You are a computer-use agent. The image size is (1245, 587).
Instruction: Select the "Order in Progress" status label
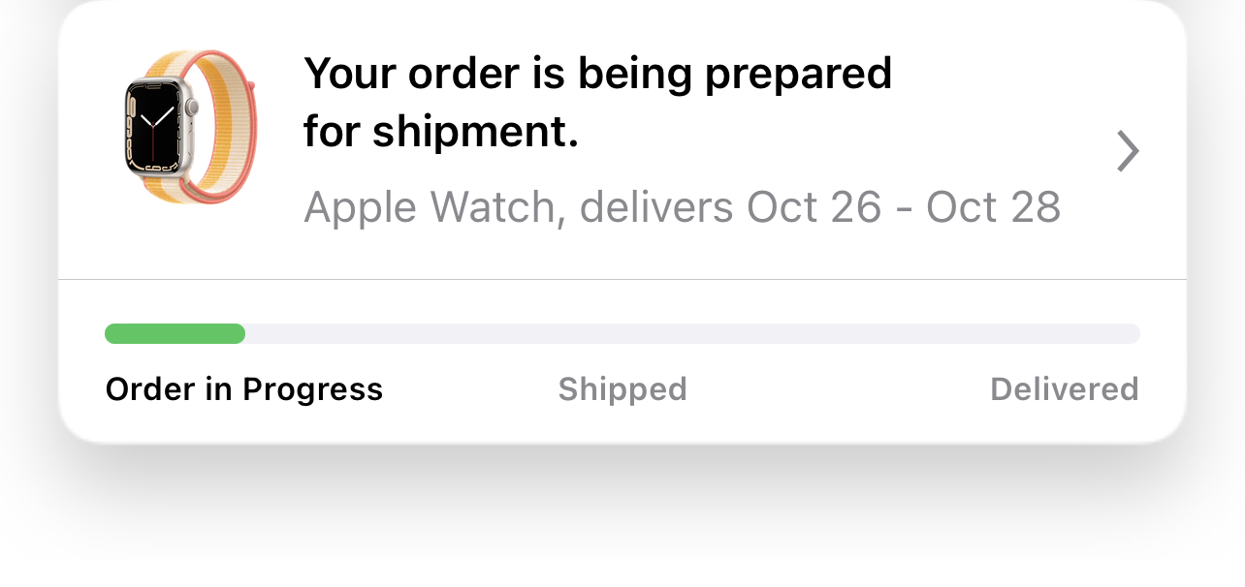(x=244, y=389)
